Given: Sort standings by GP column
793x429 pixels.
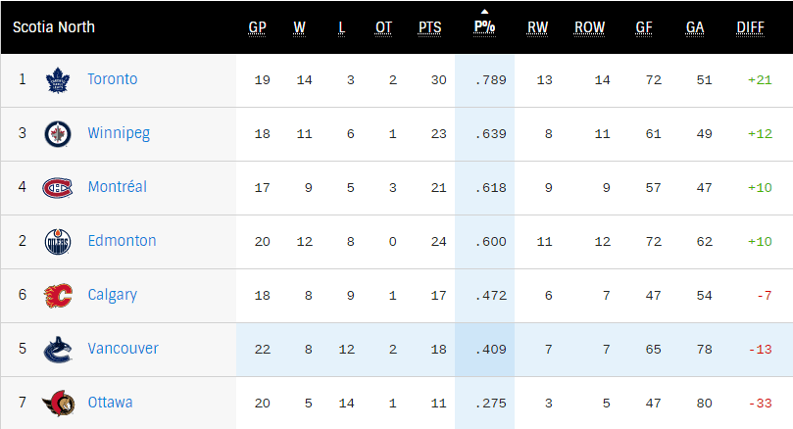Looking at the screenshot, I should click(x=257, y=27).
